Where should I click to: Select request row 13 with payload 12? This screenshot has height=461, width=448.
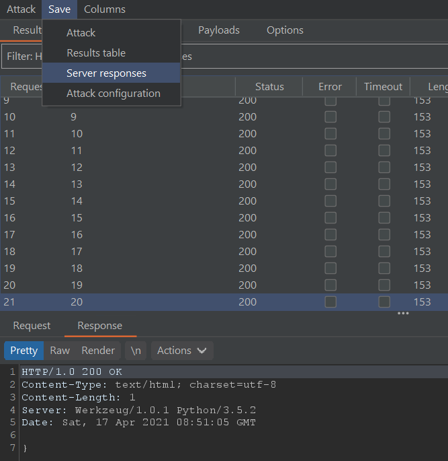tap(224, 168)
